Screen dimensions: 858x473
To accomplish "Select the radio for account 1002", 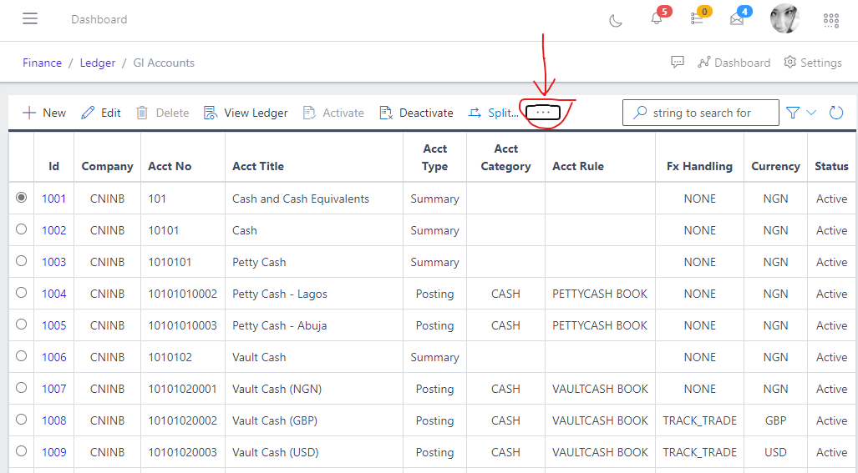I will click(22, 229).
